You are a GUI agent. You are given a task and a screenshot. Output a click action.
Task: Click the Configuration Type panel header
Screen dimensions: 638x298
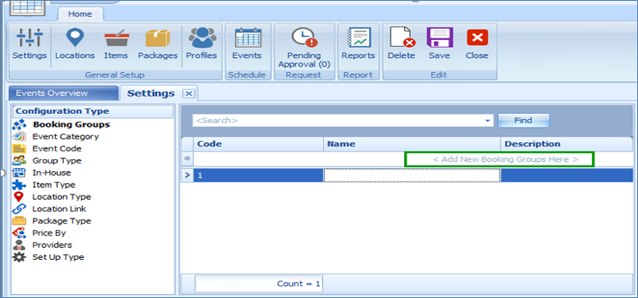[x=93, y=111]
